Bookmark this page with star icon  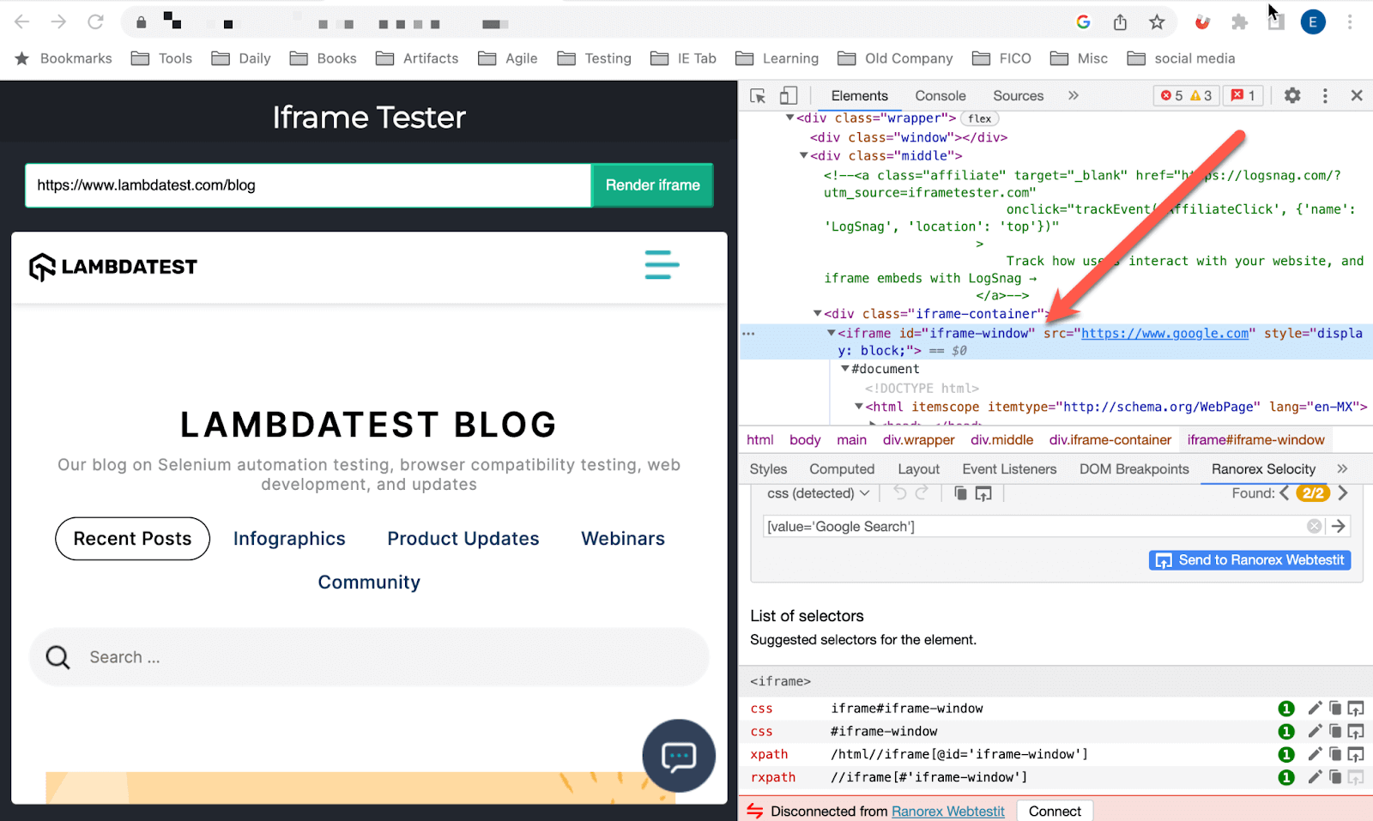pos(1157,22)
